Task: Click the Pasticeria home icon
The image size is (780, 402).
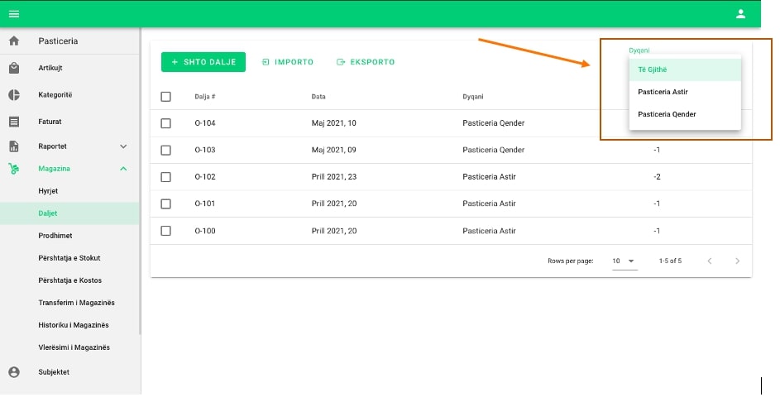Action: click(x=14, y=41)
